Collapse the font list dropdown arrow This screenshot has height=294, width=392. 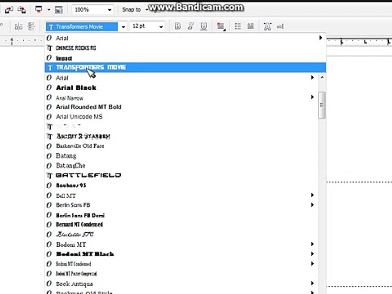tap(123, 27)
